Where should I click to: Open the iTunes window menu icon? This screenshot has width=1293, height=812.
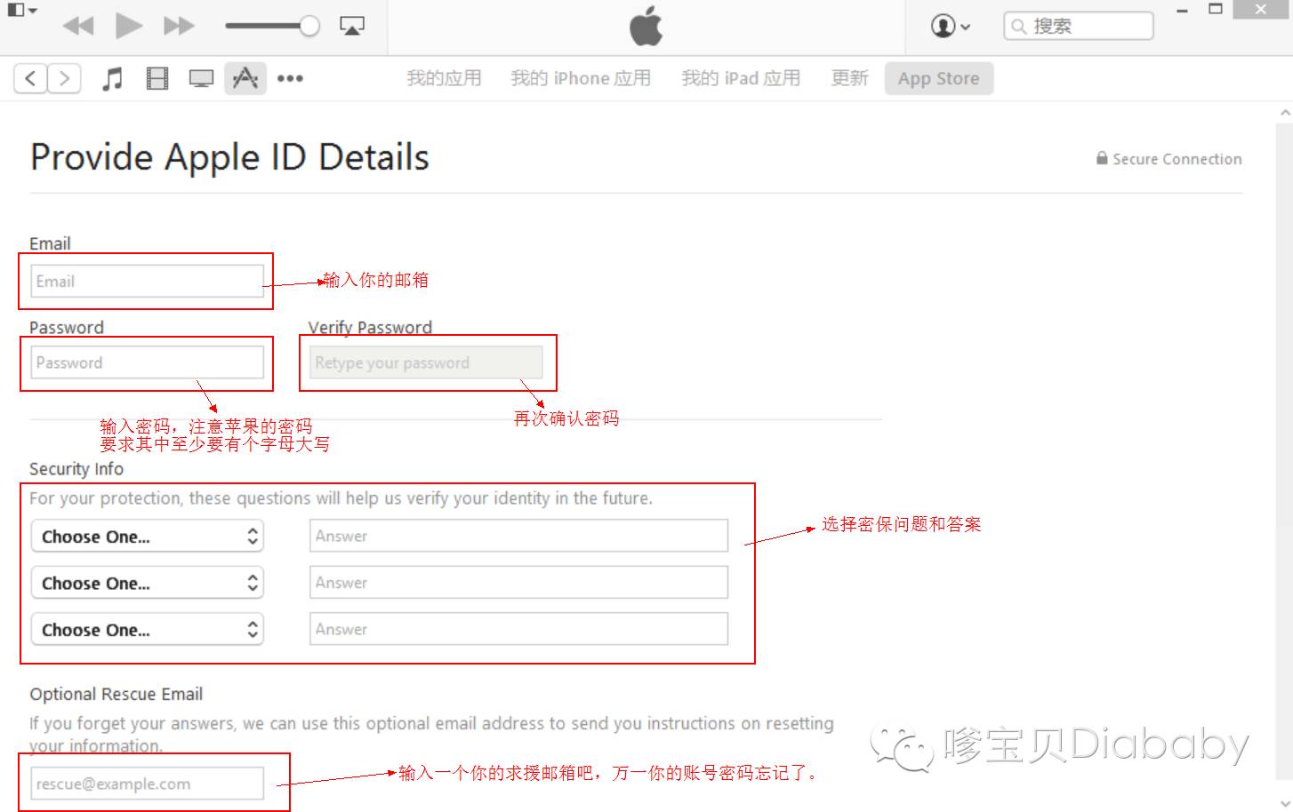tap(21, 11)
